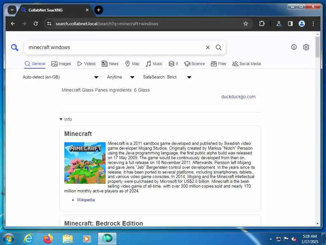Screen dimensions: 326x245
Task: Launch Firefox from taskbar
Action: pyautogui.click(x=48, y=239)
